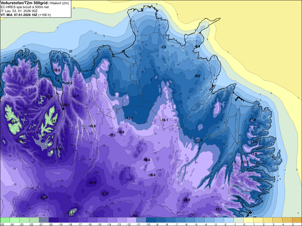302x226 pixels.
Task: Click the bold temperature value -11.3
Action: (199, 140)
